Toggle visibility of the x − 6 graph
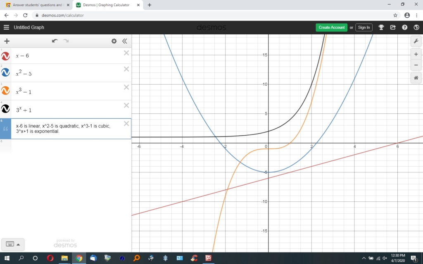Viewport: 423px width, 264px height. pyautogui.click(x=5, y=56)
